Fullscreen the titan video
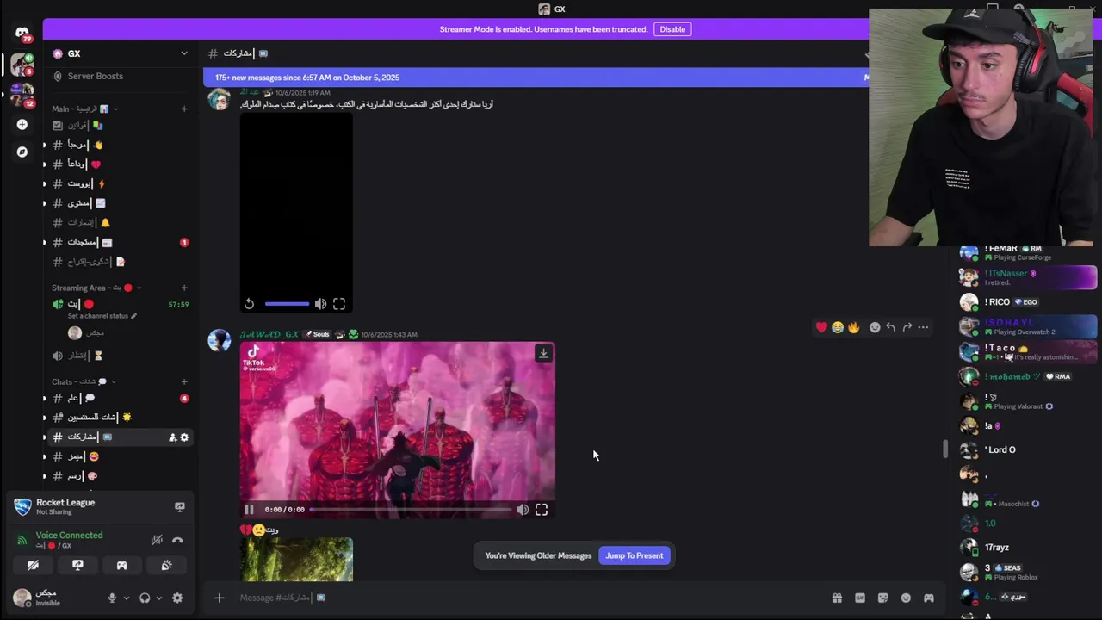Screen dimensions: 1102x620 pos(542,510)
